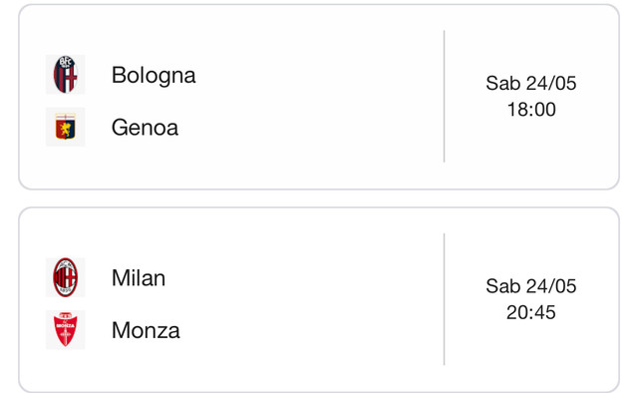Click the divider line in Bologna–Genoa card
Viewport: 638px width, 393px height.
(444, 96)
